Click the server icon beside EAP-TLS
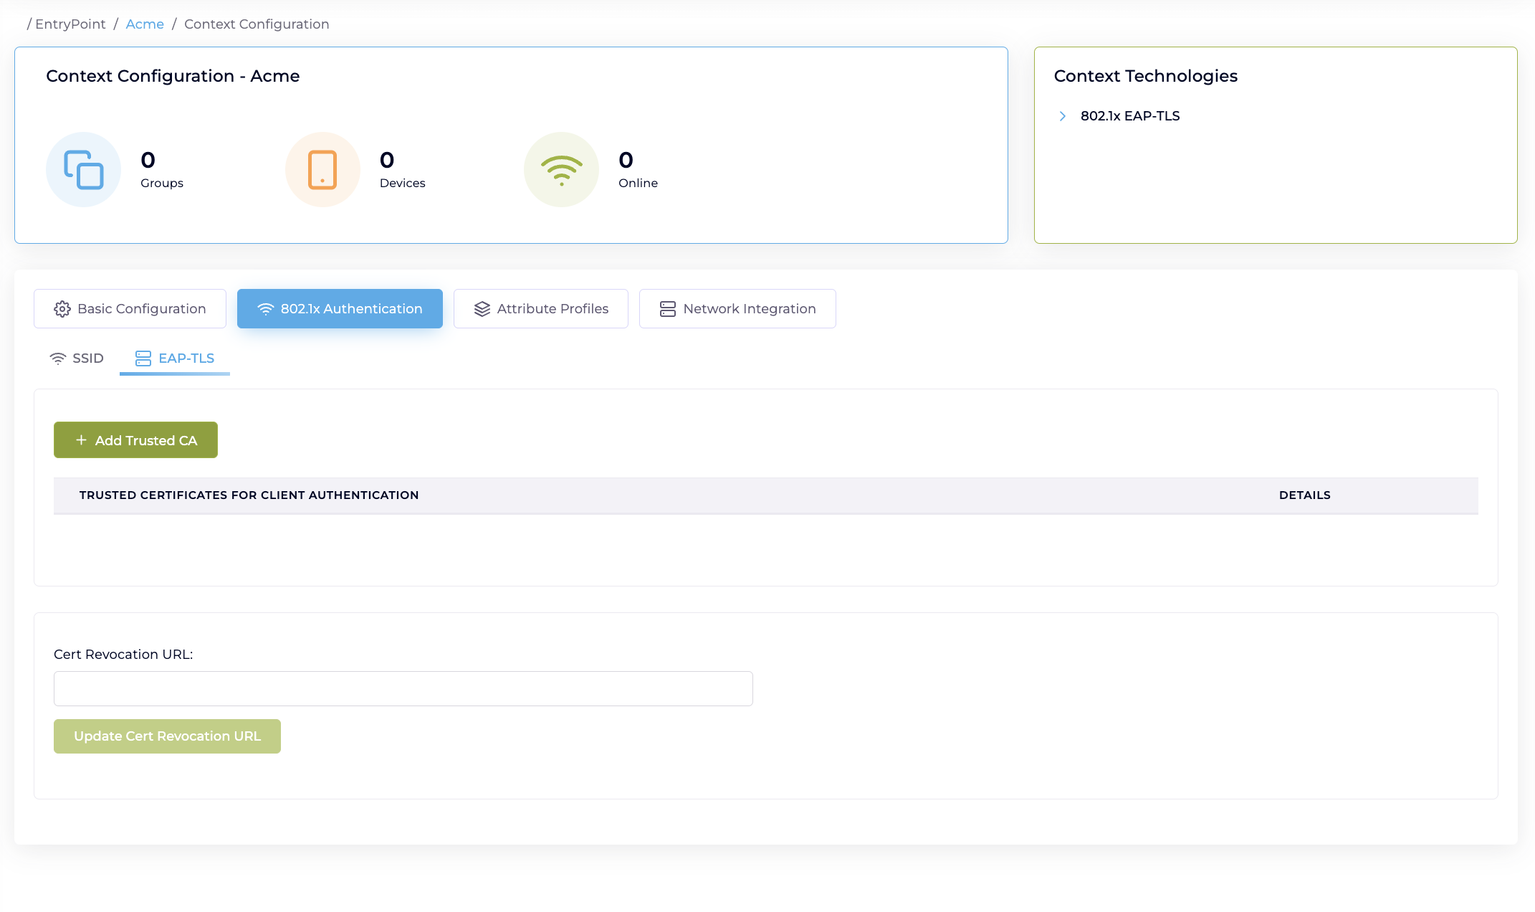 [x=143, y=358]
